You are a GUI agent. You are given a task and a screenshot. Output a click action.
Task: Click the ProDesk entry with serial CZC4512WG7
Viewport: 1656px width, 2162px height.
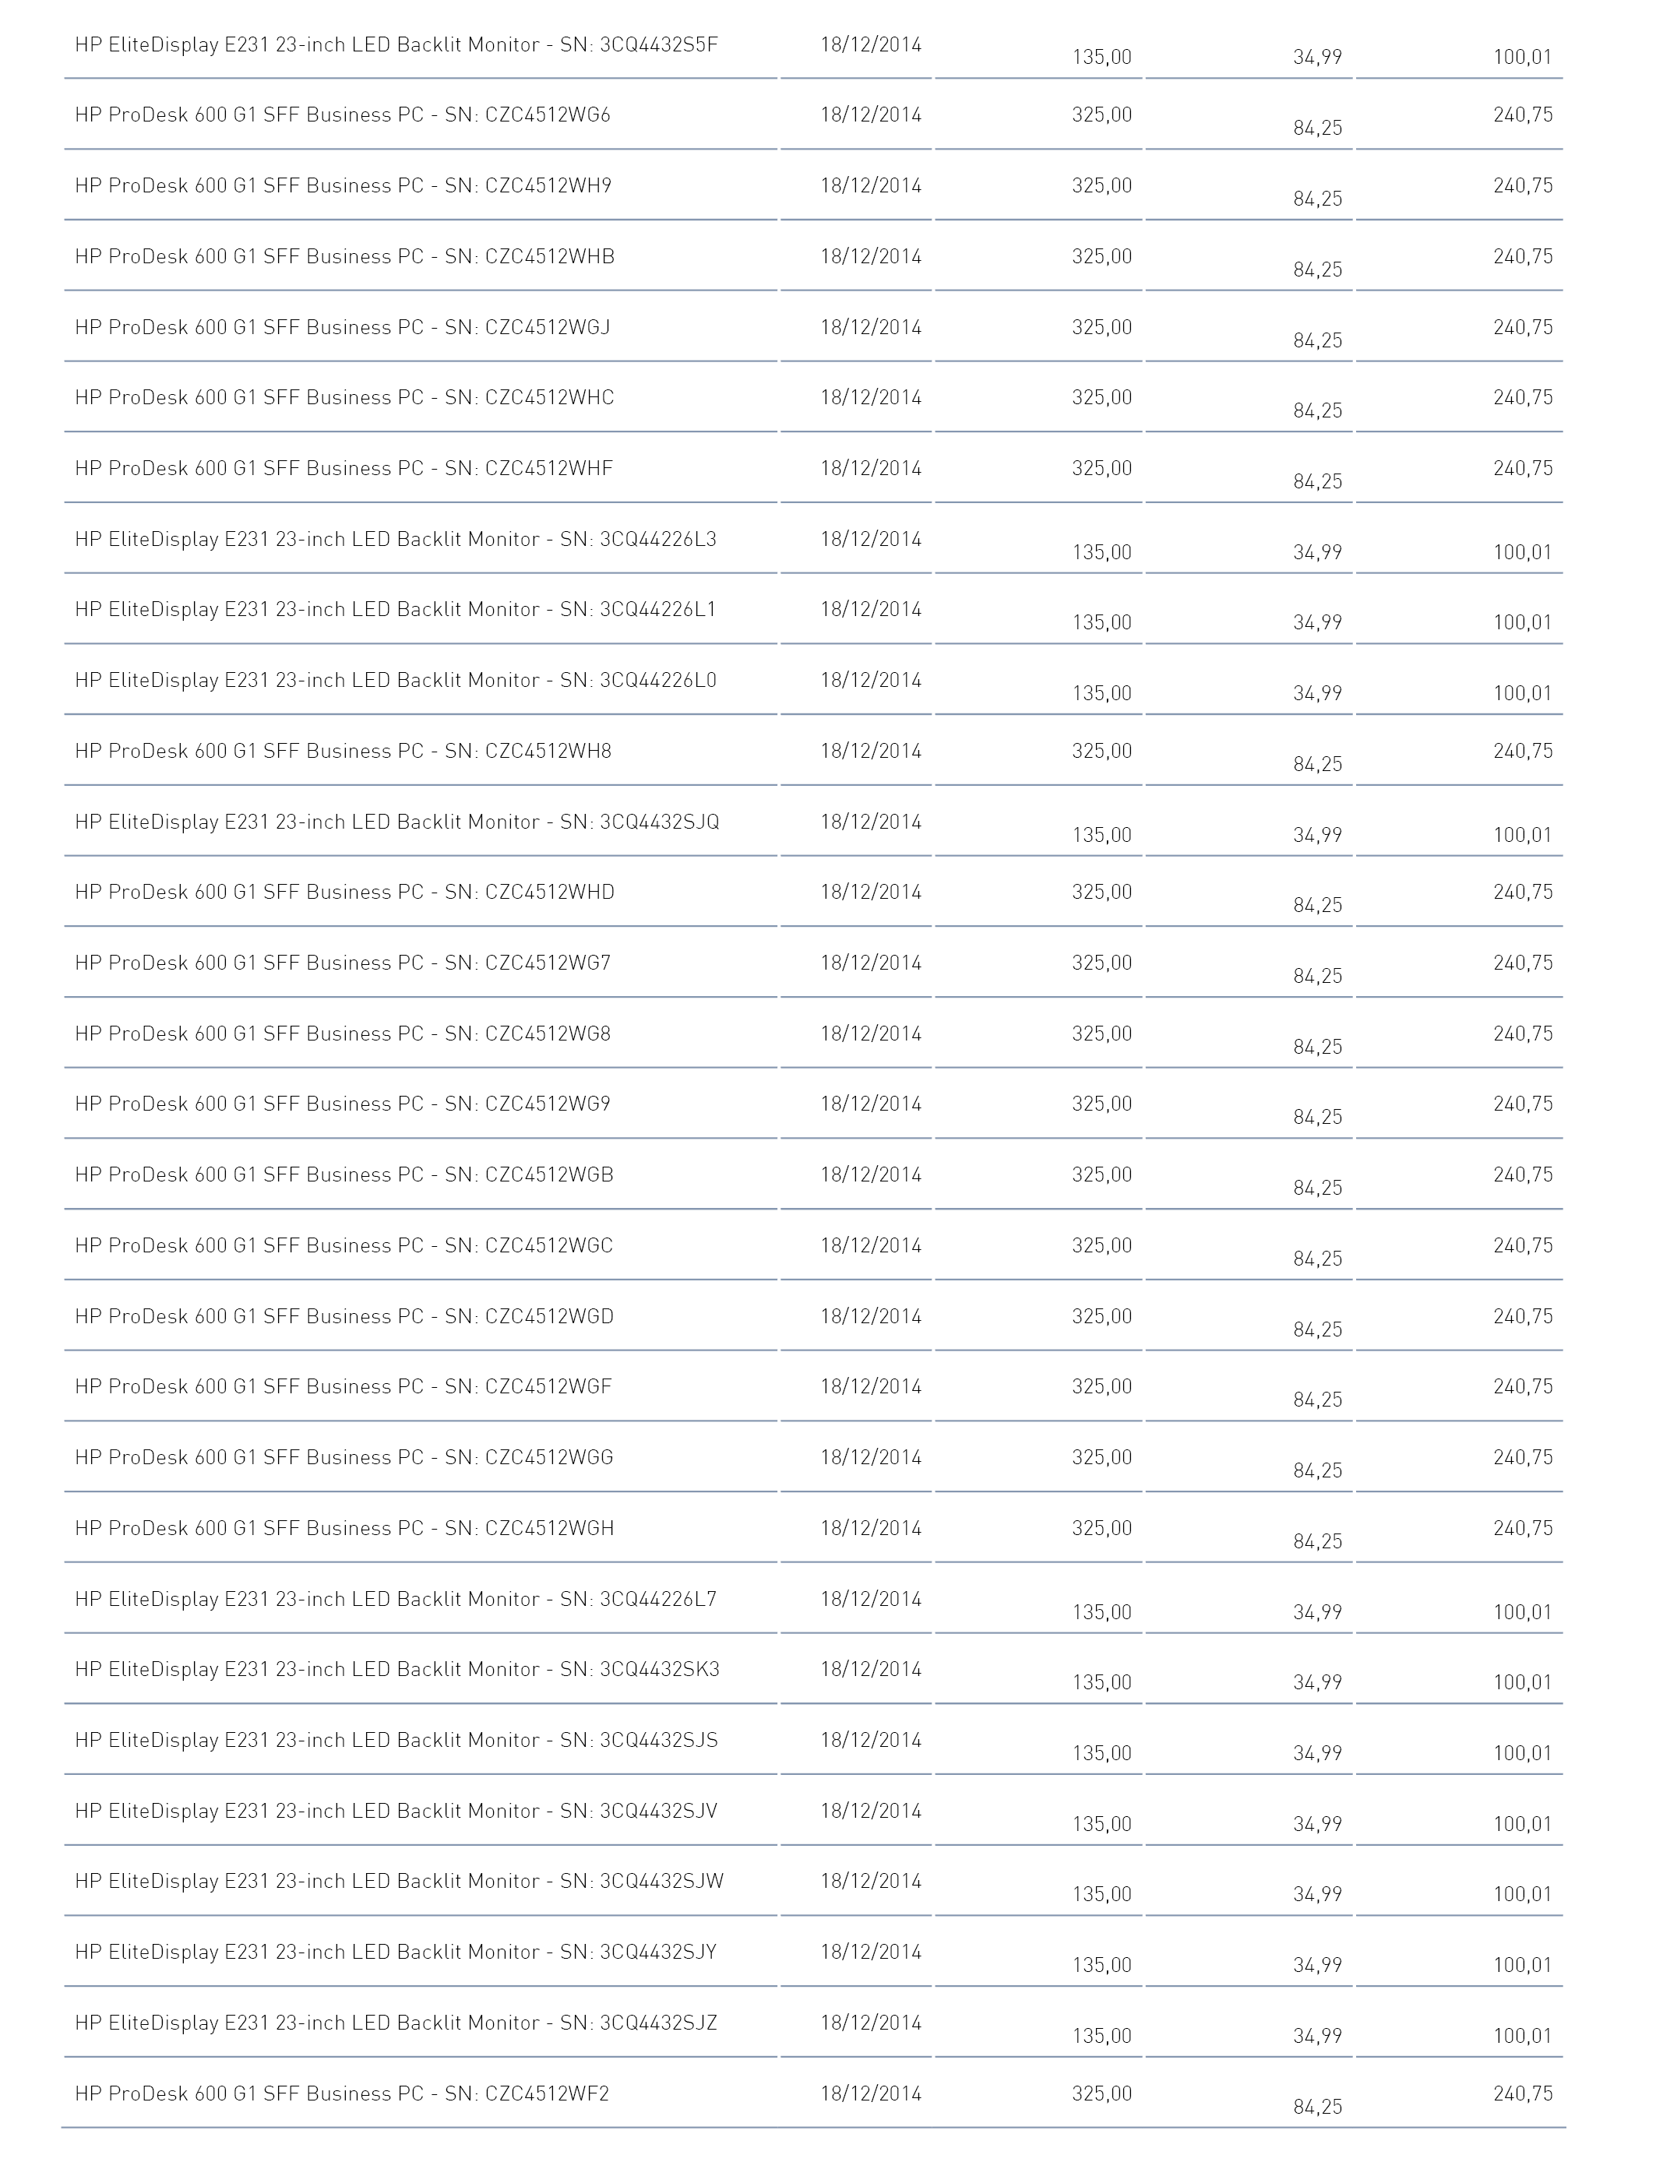coord(814,963)
